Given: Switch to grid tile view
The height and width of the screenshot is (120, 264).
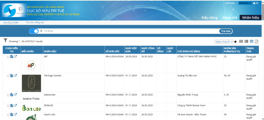Looking at the screenshot, I should 241,42.
